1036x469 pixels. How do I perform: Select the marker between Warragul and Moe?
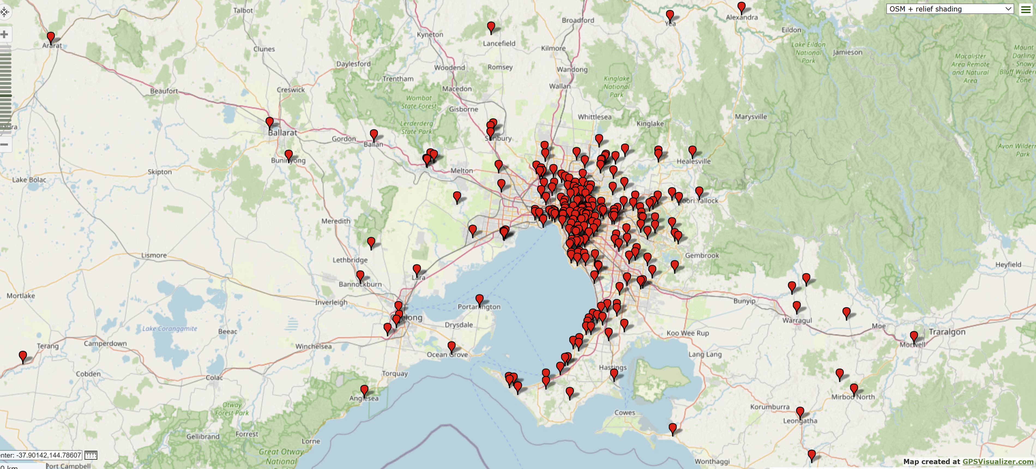pyautogui.click(x=846, y=314)
